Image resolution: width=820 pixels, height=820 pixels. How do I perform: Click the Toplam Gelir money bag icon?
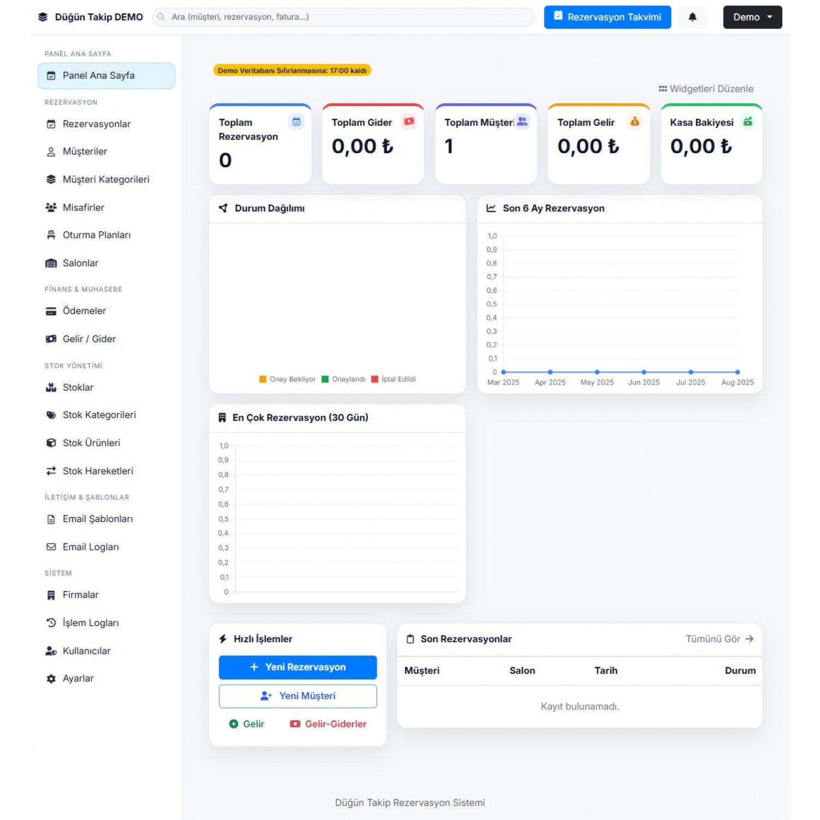coord(635,121)
